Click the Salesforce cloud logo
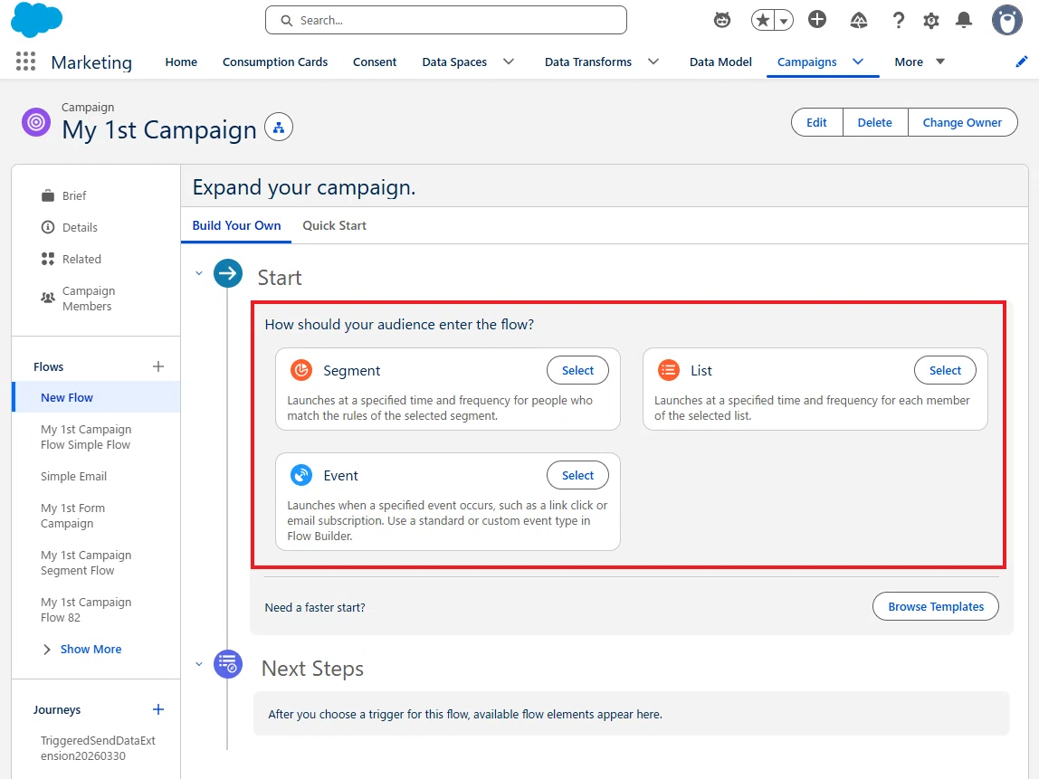This screenshot has width=1039, height=779. pos(36,20)
